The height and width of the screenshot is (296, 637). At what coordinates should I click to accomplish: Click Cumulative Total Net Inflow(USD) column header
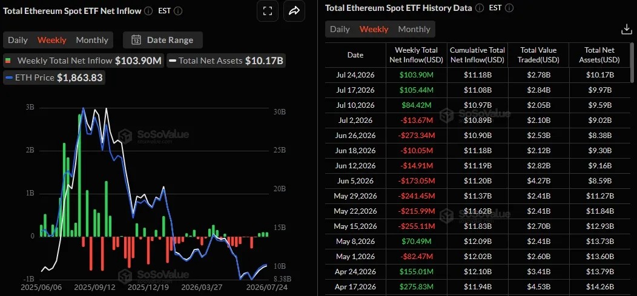pos(477,55)
